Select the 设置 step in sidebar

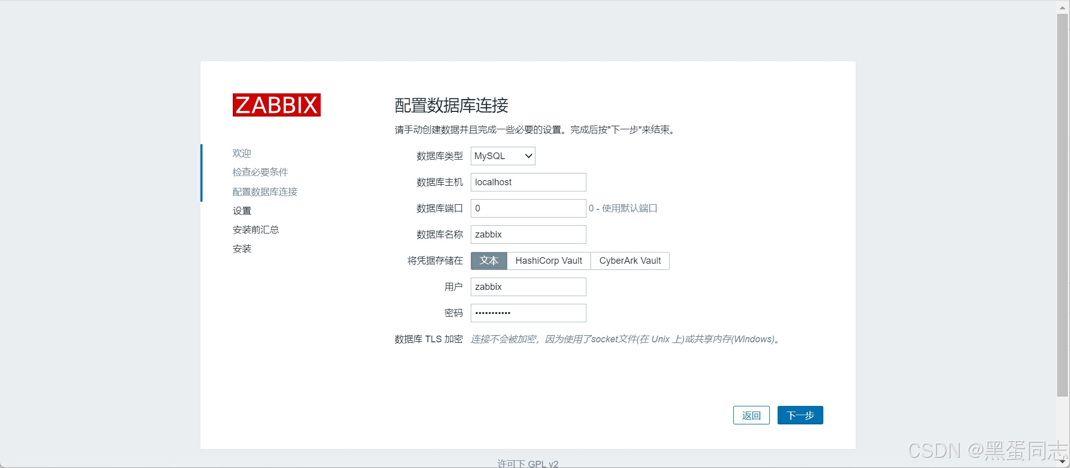click(242, 211)
